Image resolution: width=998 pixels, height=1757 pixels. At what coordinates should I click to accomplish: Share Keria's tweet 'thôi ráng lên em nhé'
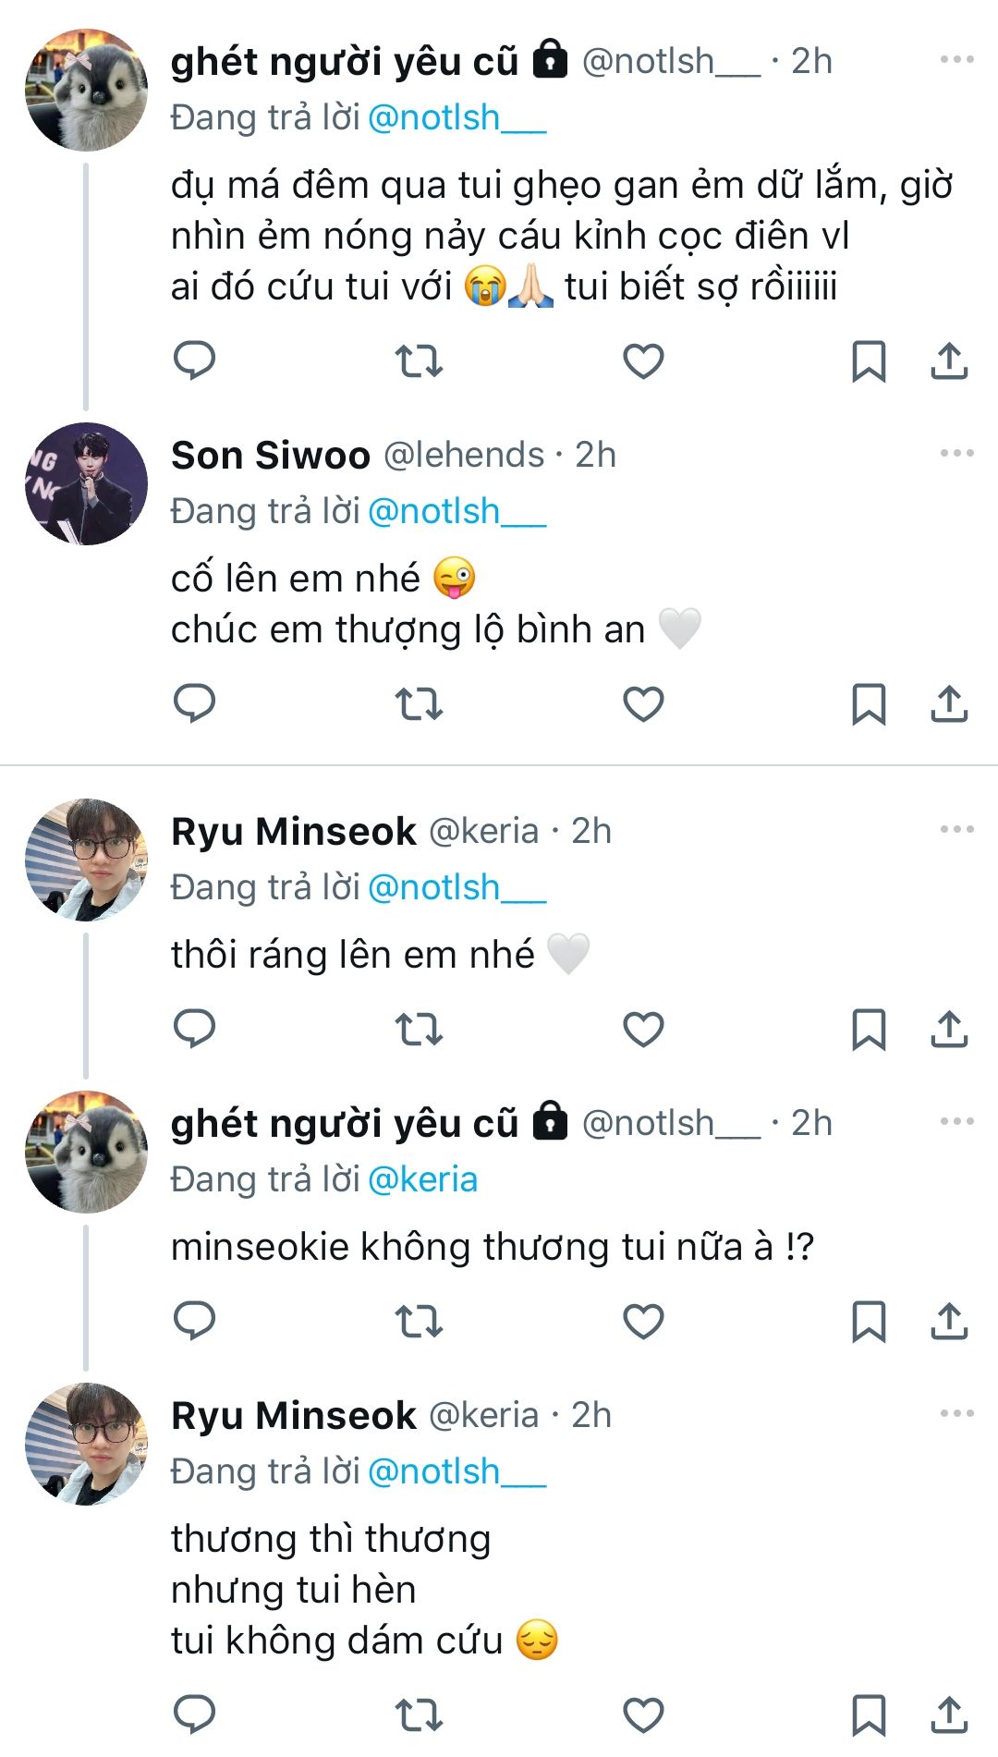pyautogui.click(x=948, y=1029)
